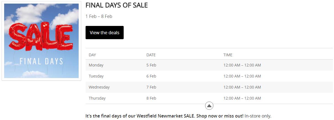
Task: Click the 5 Feb date cell
Action: pyautogui.click(x=151, y=65)
